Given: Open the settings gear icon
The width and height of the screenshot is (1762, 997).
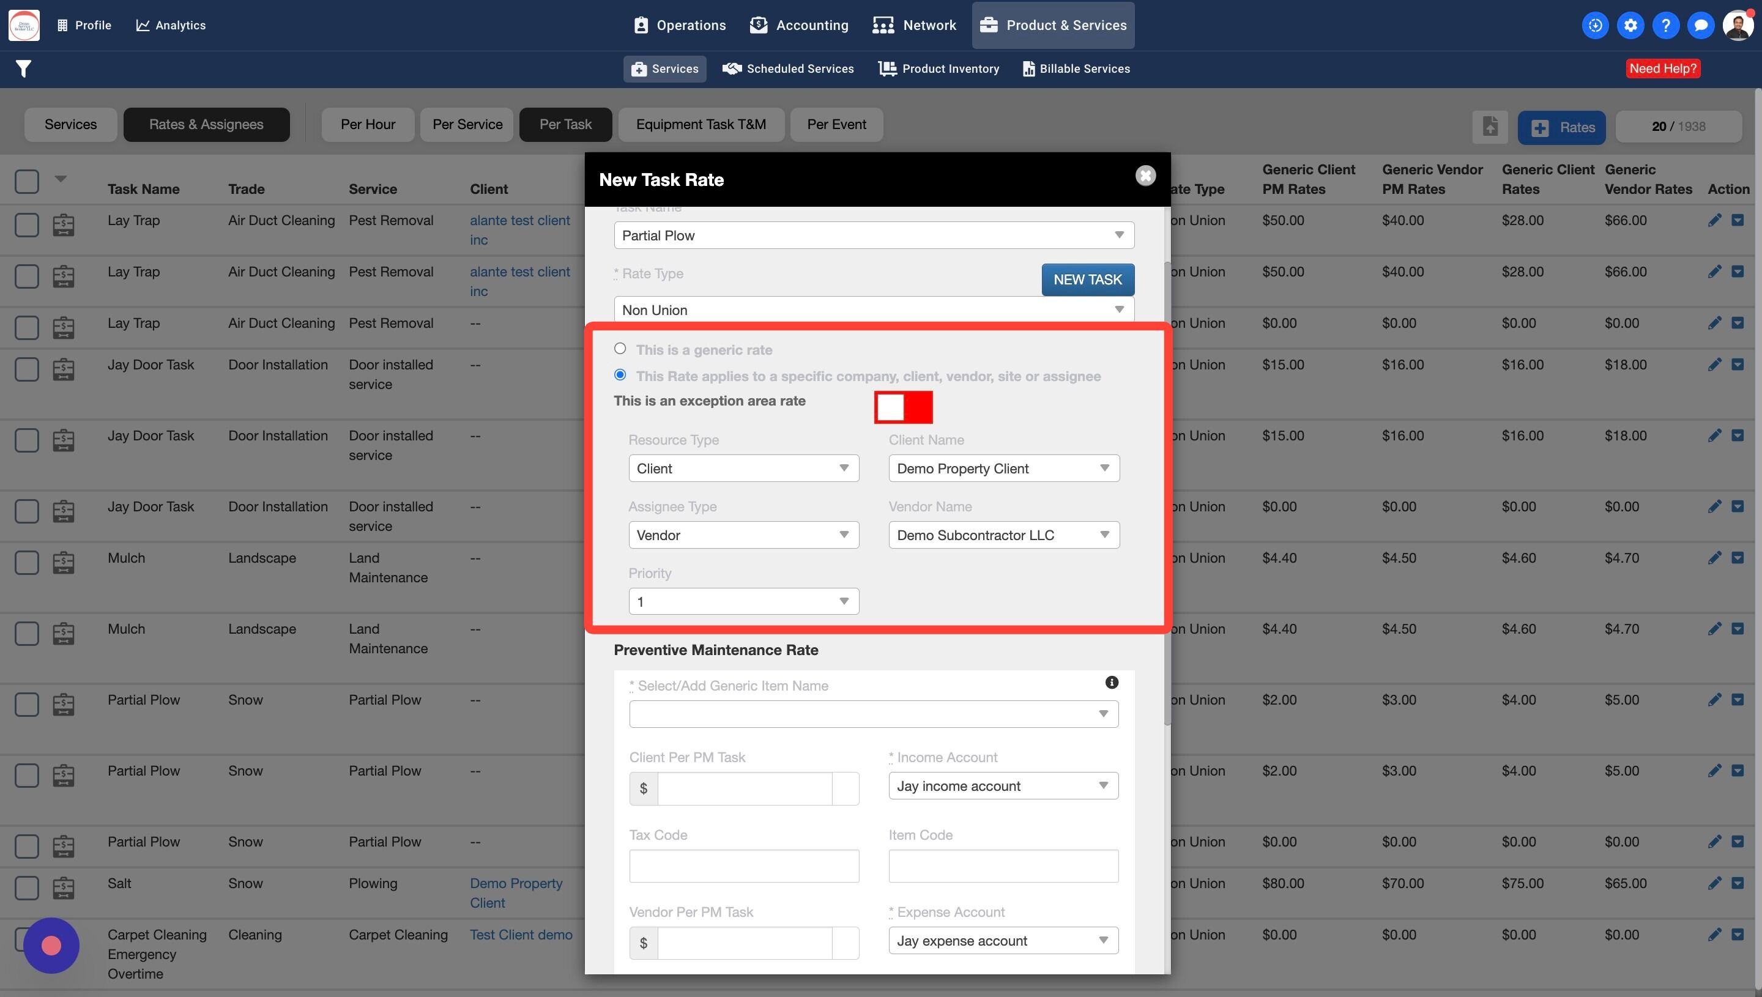Looking at the screenshot, I should coord(1630,25).
